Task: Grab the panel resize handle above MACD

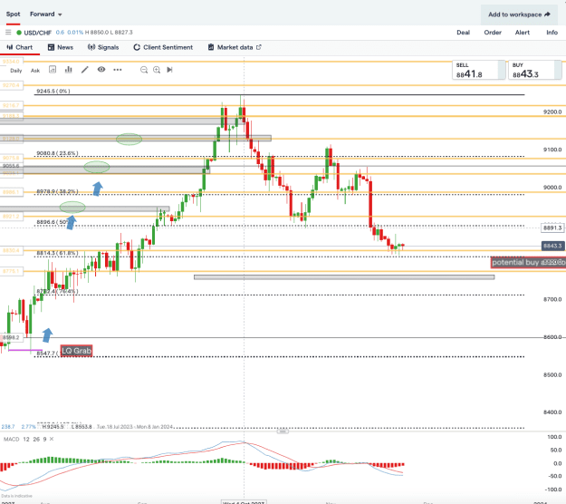Action: pos(283,431)
